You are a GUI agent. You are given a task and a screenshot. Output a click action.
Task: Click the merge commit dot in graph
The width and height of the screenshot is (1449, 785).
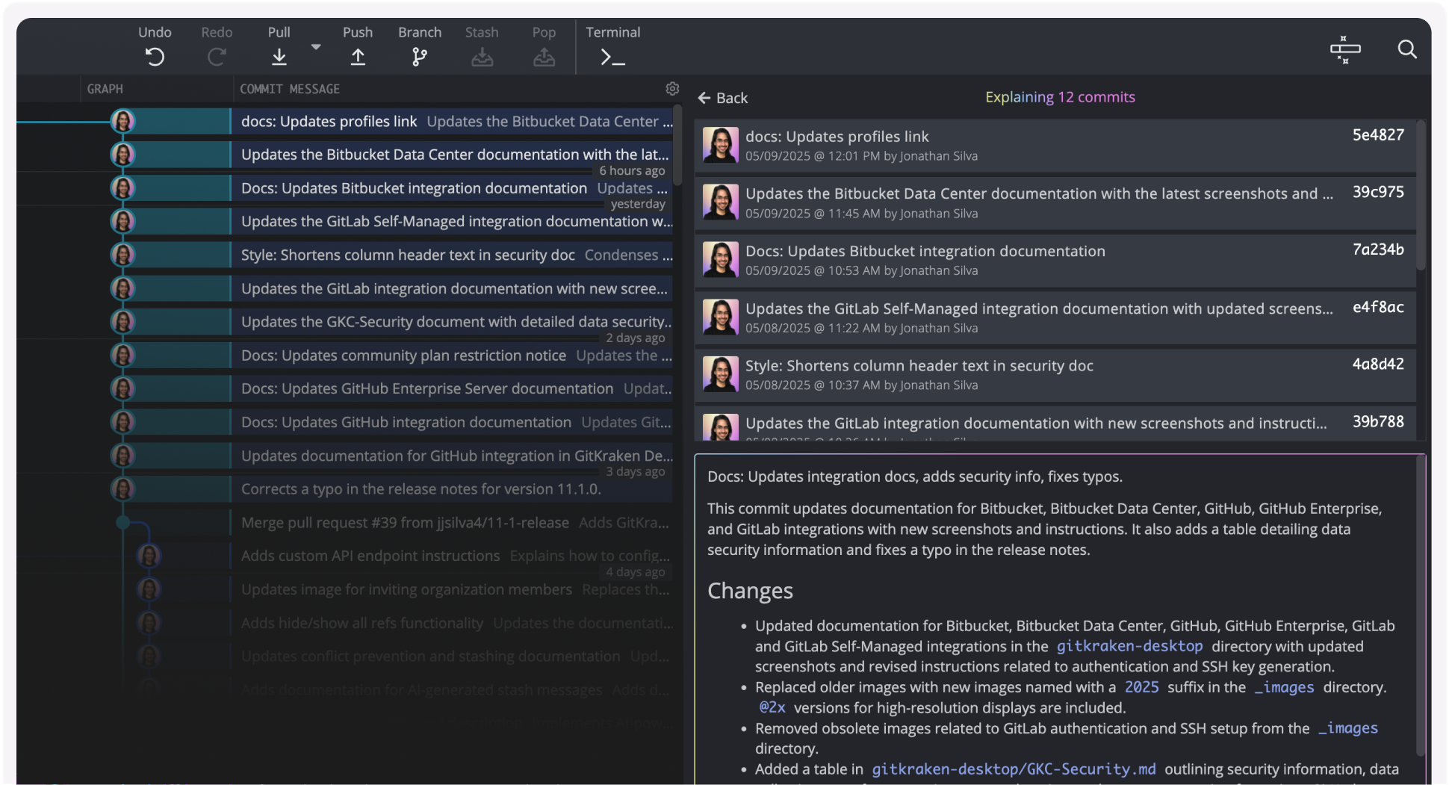122,523
